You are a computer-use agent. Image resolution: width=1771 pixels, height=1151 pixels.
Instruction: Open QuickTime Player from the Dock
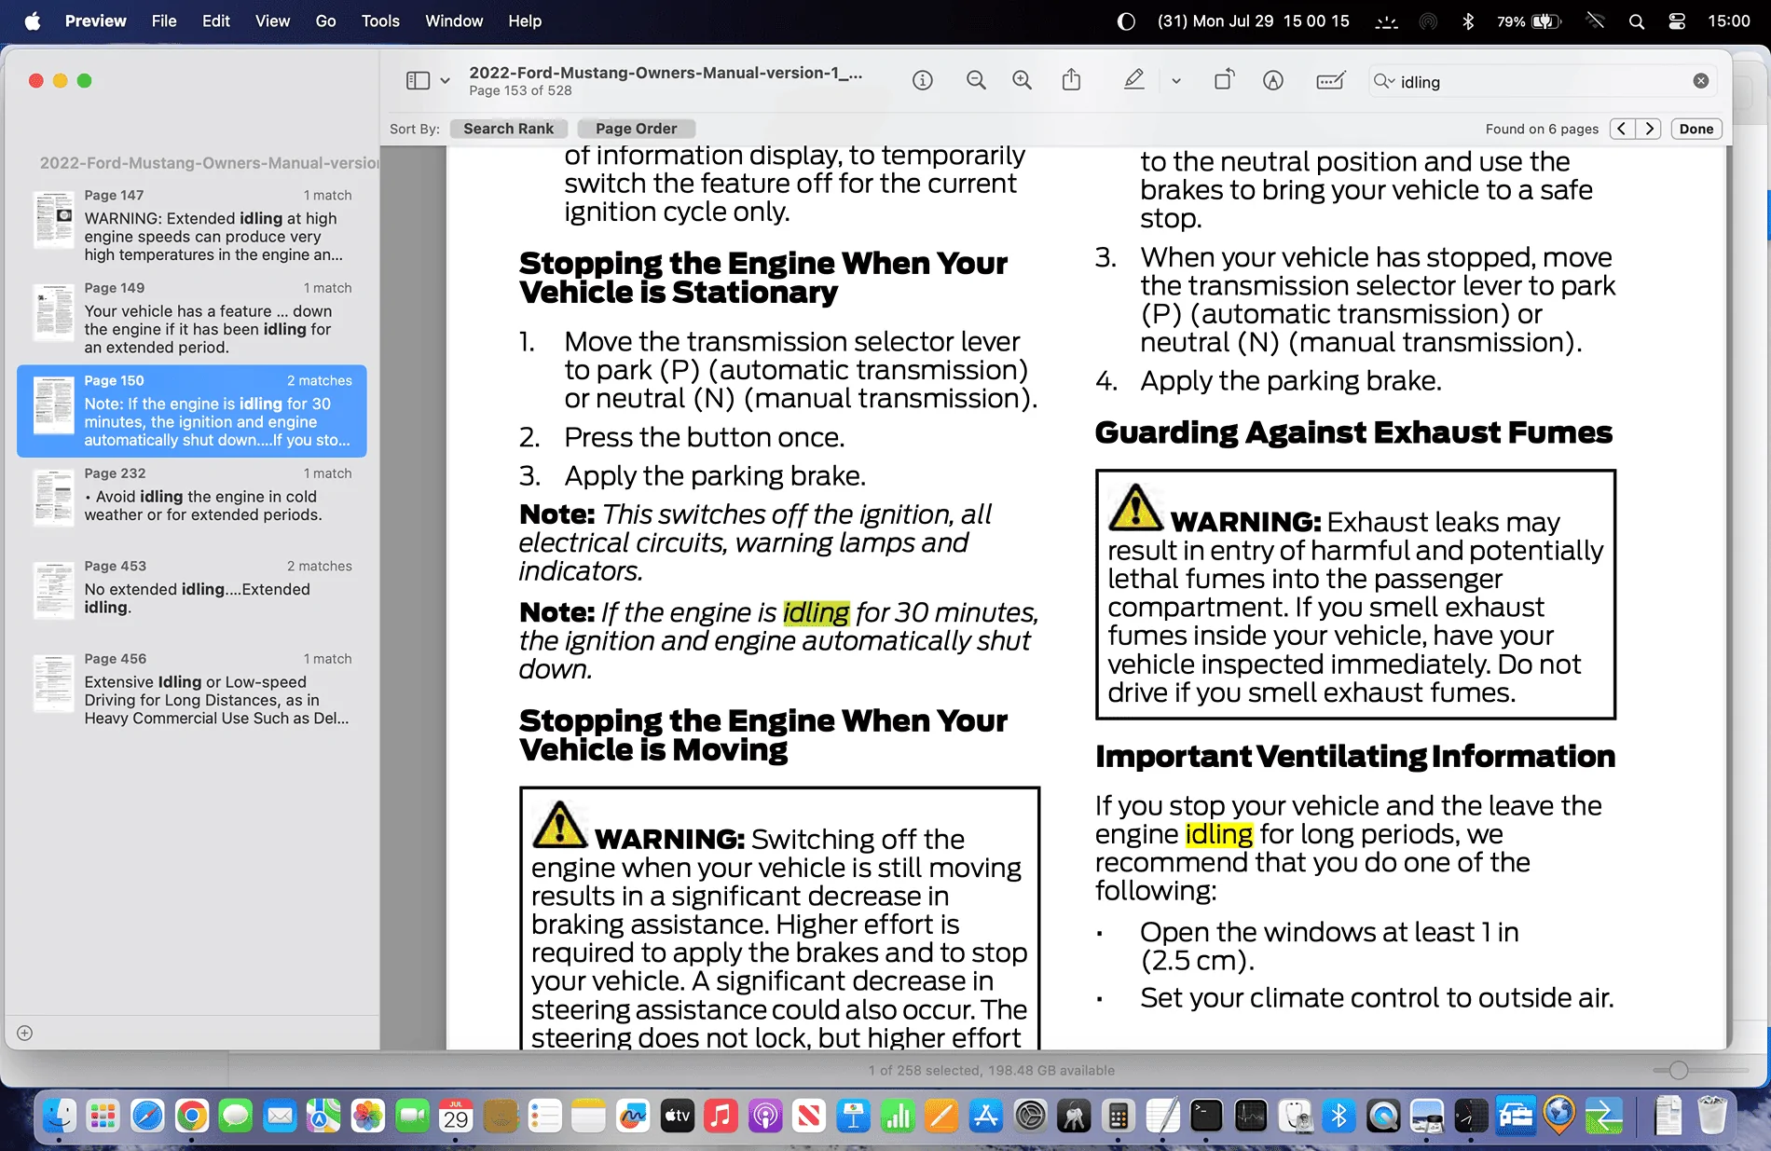[1383, 1116]
